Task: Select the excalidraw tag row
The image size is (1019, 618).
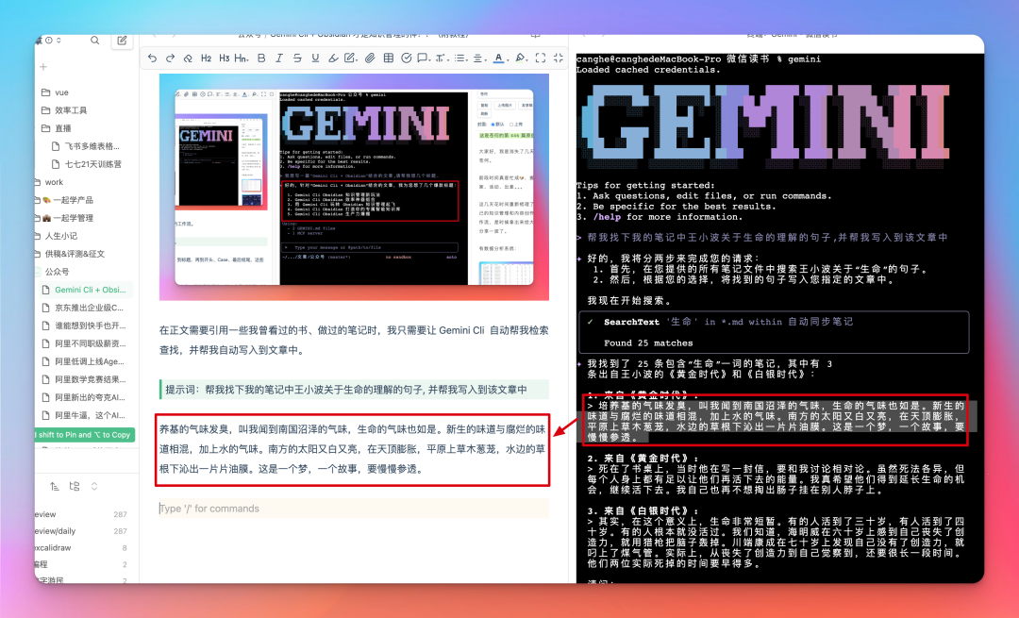Action: (82, 548)
